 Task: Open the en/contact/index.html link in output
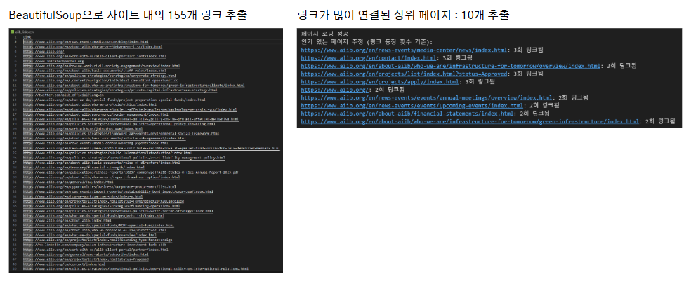[369, 57]
